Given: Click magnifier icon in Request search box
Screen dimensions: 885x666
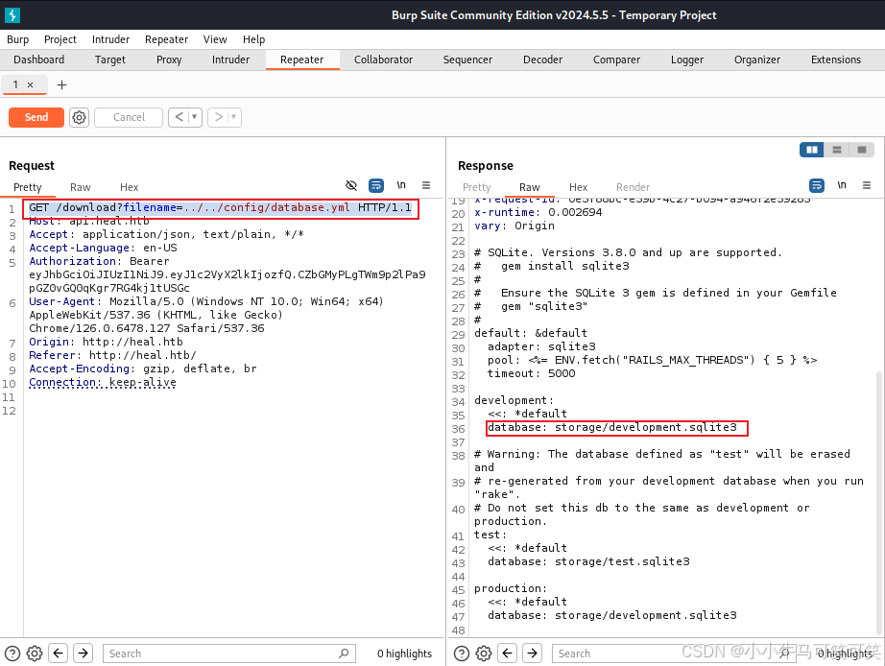Looking at the screenshot, I should pyautogui.click(x=344, y=654).
